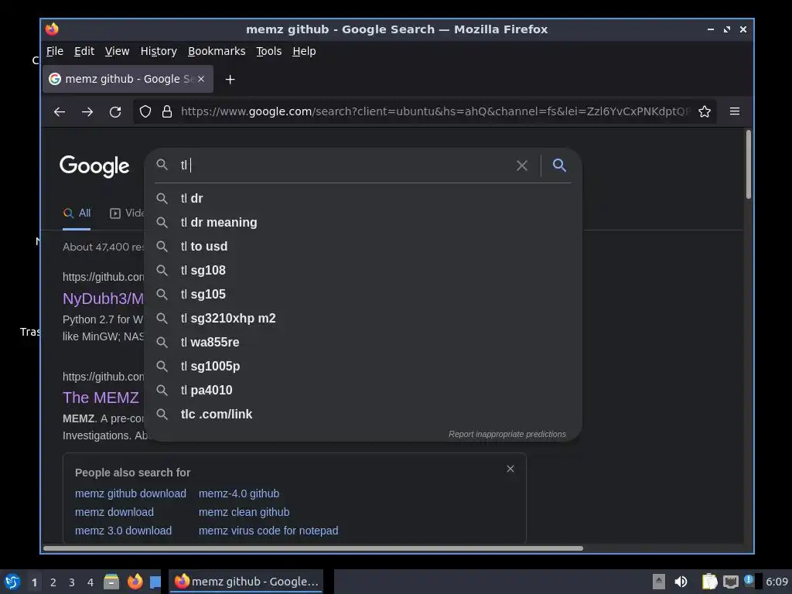Choose the 'tlc .com/link' suggestion
The height and width of the screenshot is (594, 792).
click(x=364, y=415)
